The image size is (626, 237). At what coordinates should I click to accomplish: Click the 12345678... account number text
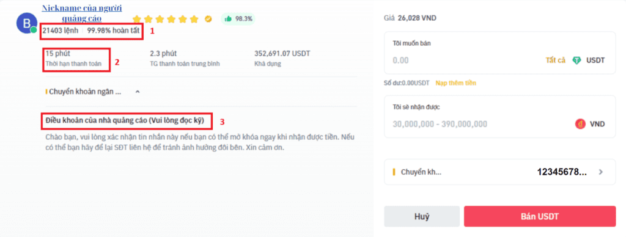point(562,172)
